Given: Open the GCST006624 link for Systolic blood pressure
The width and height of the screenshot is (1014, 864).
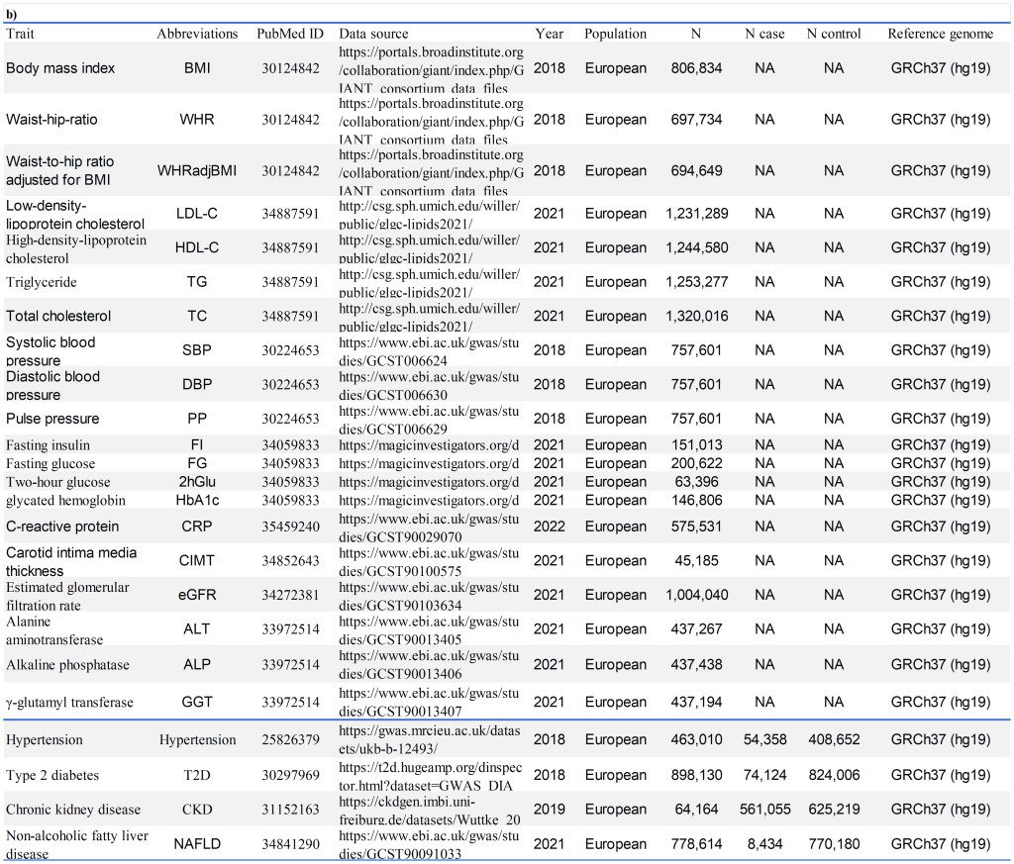Looking at the screenshot, I should click(x=429, y=350).
